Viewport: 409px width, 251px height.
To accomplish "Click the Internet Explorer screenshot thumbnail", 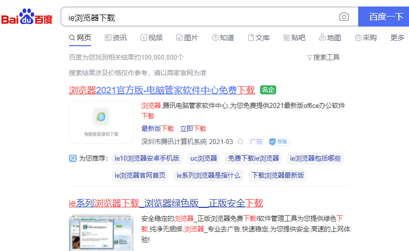I will tap(101, 233).
